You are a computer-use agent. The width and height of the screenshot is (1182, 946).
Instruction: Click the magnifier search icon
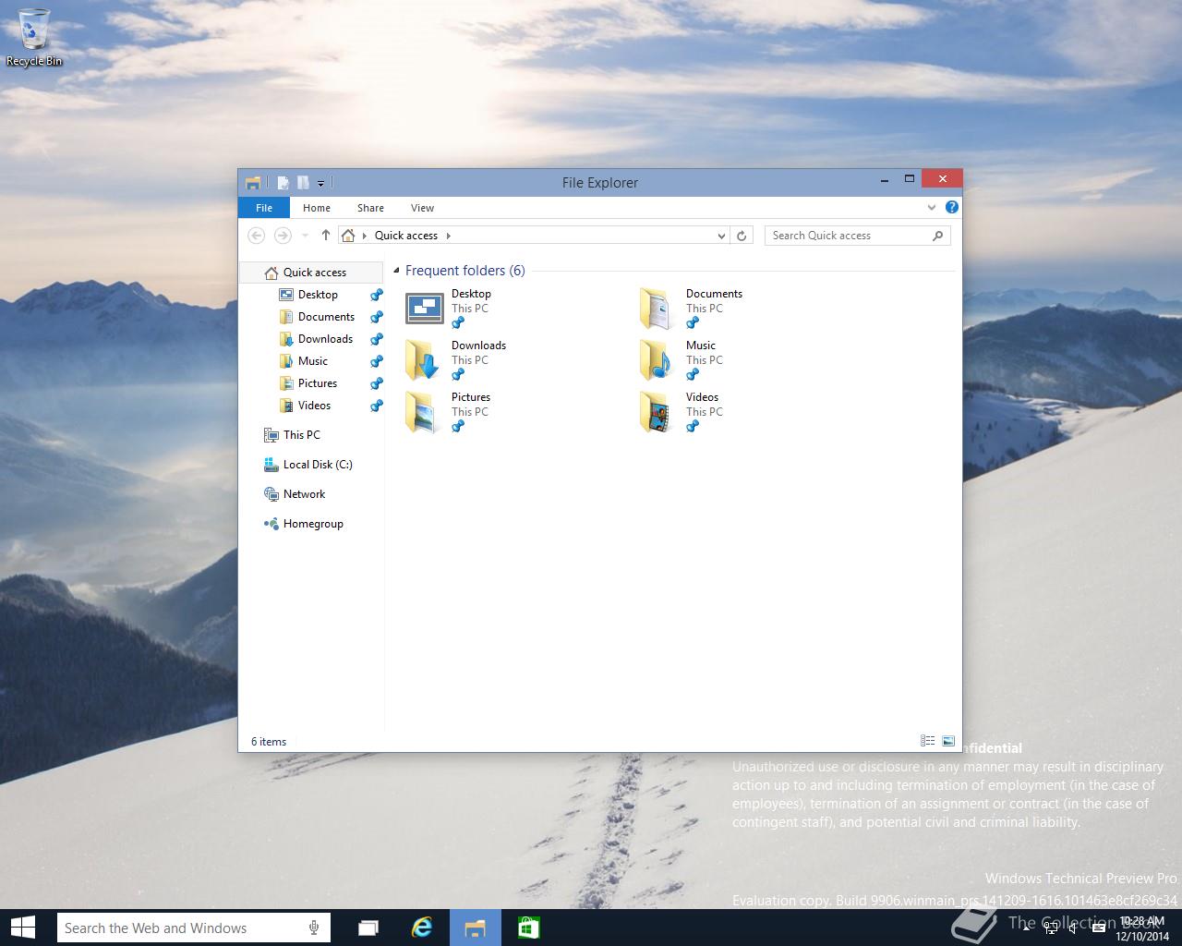937,236
